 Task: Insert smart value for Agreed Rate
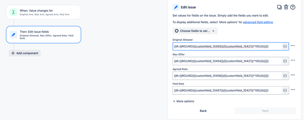285,76
